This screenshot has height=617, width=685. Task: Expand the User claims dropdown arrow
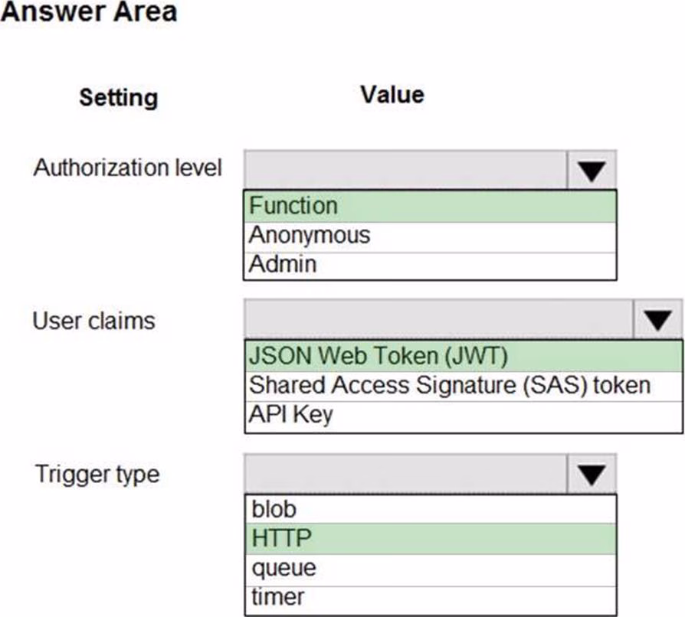[657, 320]
